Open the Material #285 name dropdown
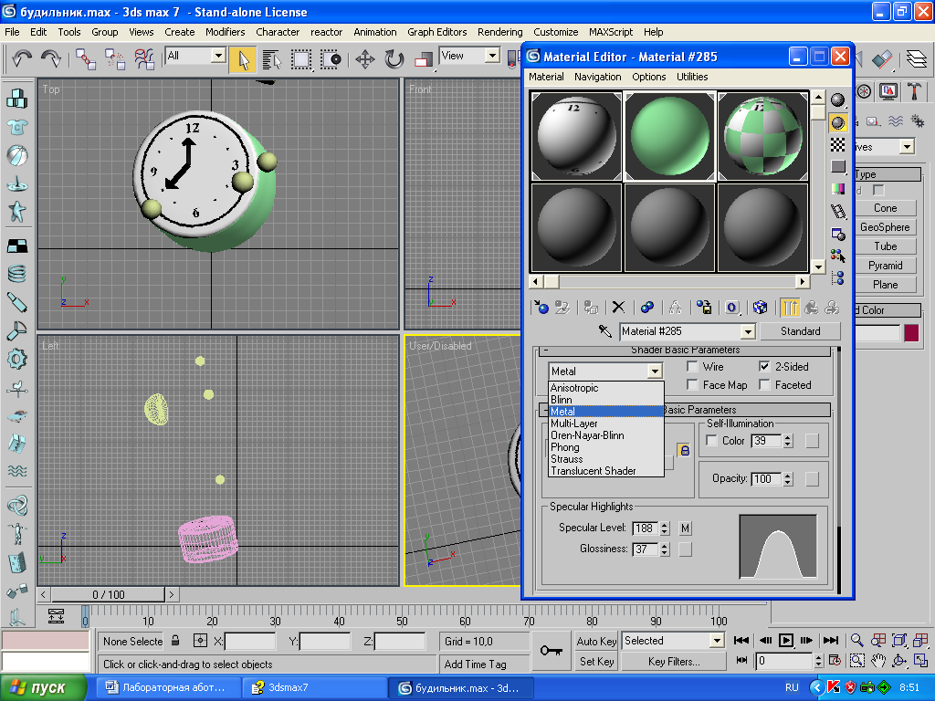Viewport: 935px width, 701px height. (x=749, y=331)
